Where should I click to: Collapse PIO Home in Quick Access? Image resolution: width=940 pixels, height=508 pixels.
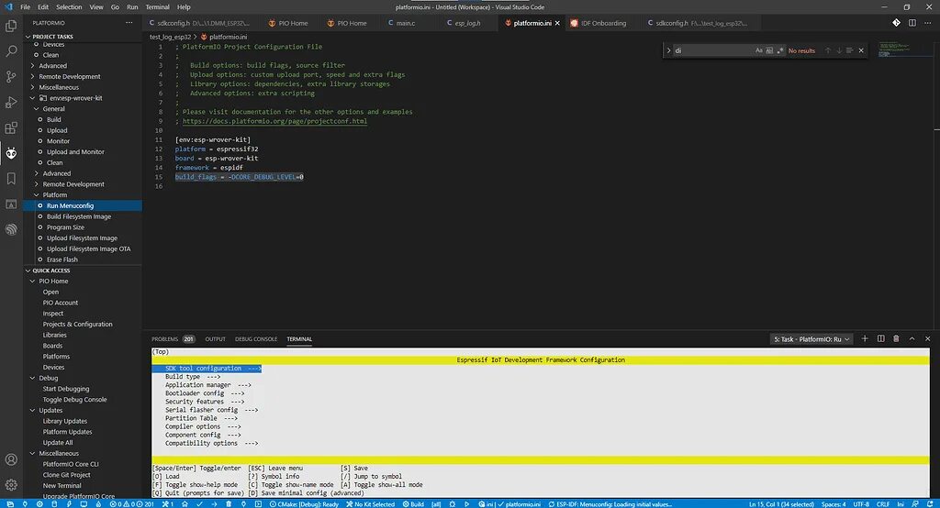pyautogui.click(x=33, y=281)
